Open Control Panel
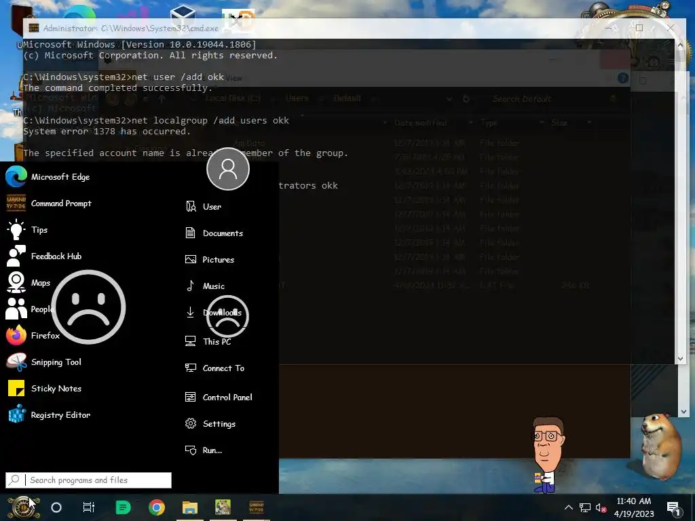 (218, 398)
